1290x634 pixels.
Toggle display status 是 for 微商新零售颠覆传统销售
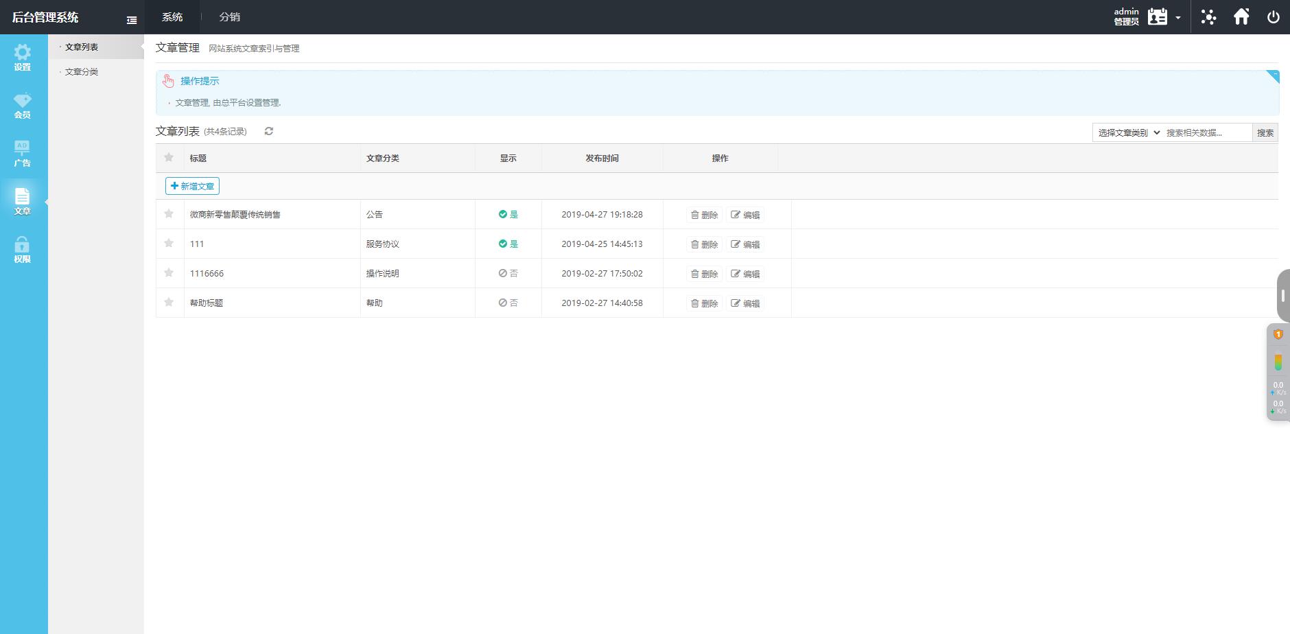508,215
